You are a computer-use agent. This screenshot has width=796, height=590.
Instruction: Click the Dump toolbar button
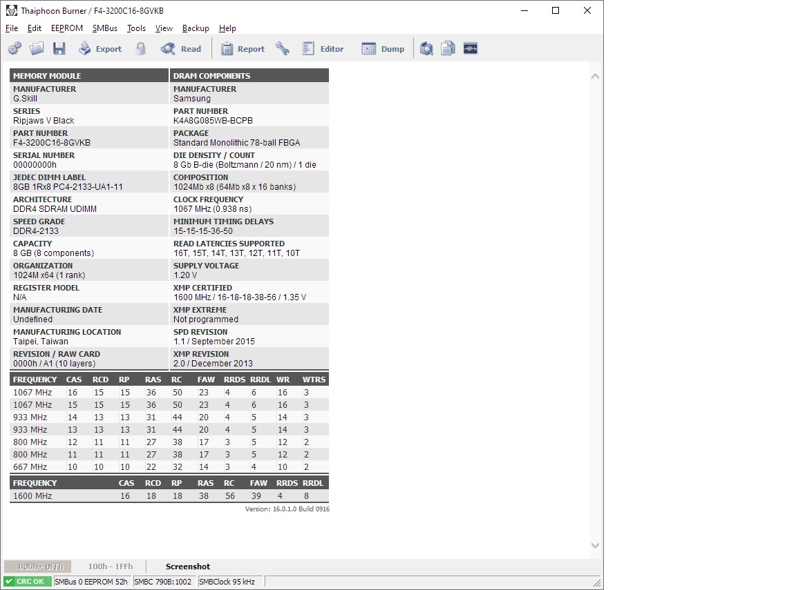[383, 49]
